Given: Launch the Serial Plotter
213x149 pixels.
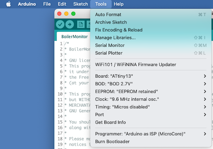Looking at the screenshot, I should pyautogui.click(x=151, y=53).
